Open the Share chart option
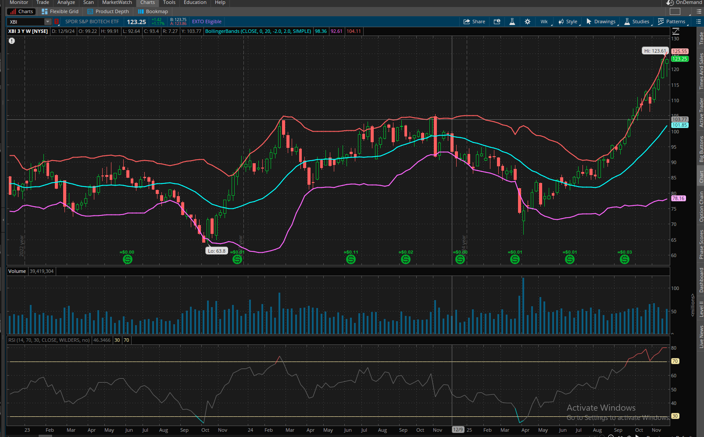Viewport: 704px width, 437px height. click(x=474, y=21)
